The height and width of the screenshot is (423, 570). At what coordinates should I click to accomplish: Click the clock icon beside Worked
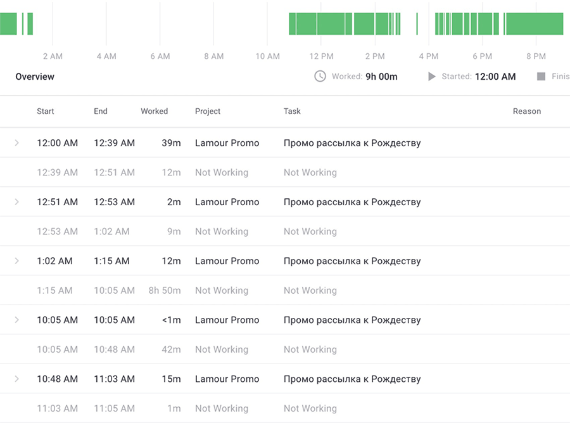320,77
